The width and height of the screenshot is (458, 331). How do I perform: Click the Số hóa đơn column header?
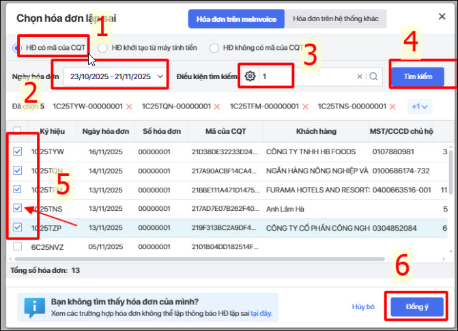[x=162, y=132]
